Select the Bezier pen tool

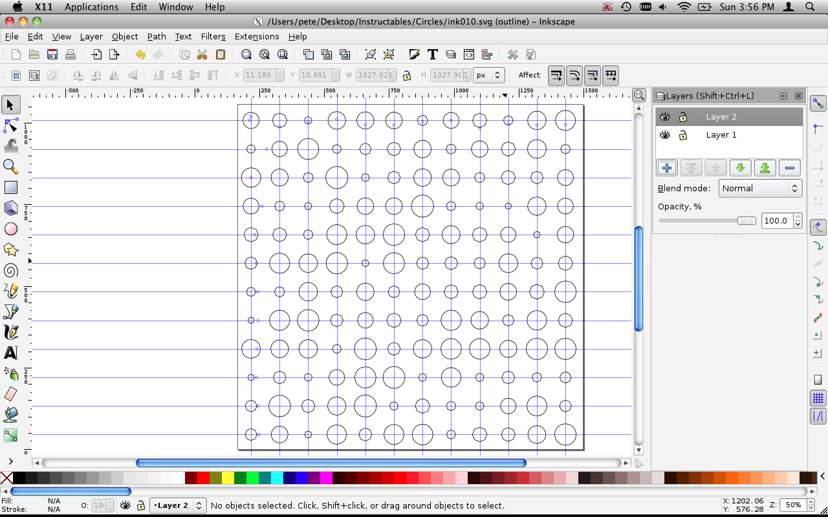click(x=10, y=311)
